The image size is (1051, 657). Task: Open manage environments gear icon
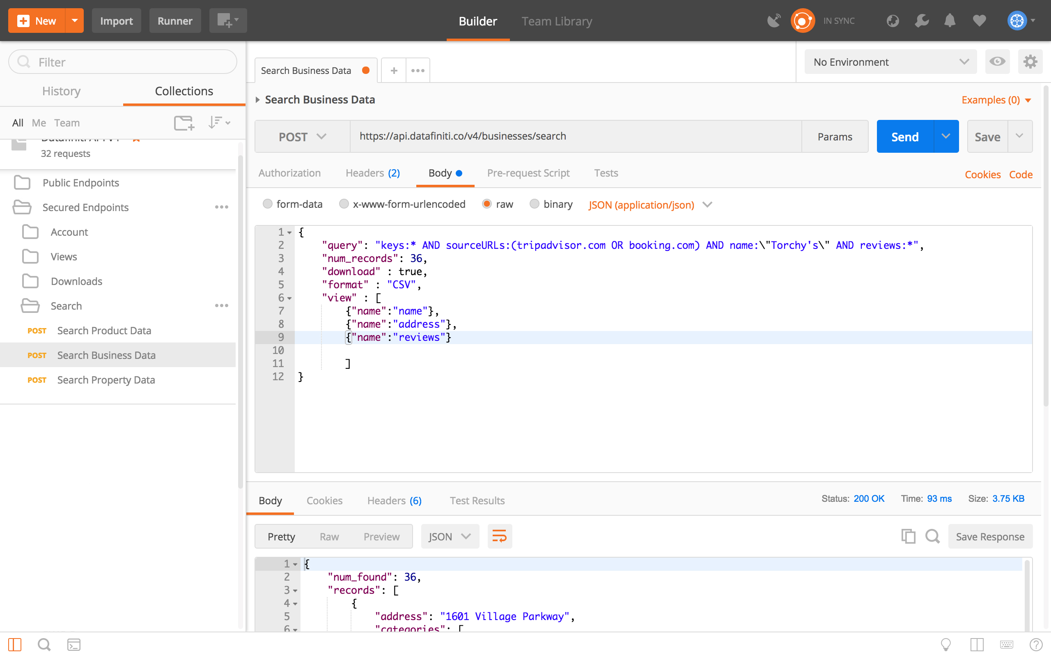tap(1030, 62)
